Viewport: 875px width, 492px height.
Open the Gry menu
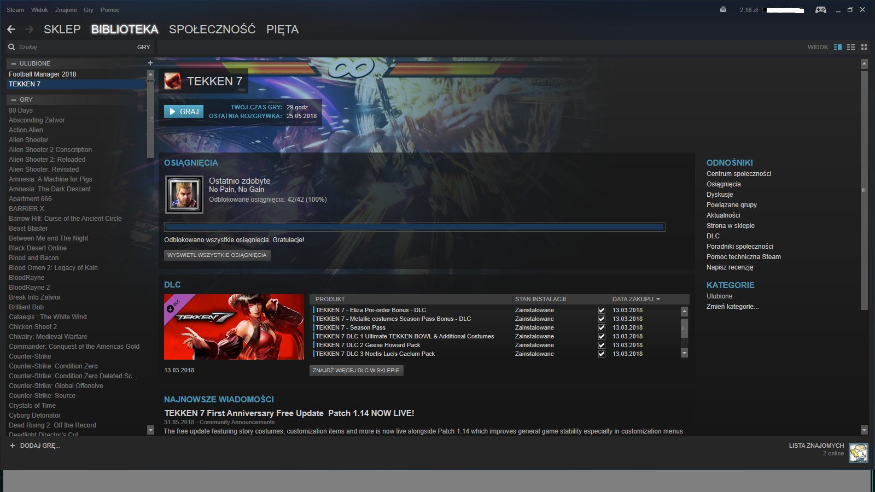click(x=89, y=10)
